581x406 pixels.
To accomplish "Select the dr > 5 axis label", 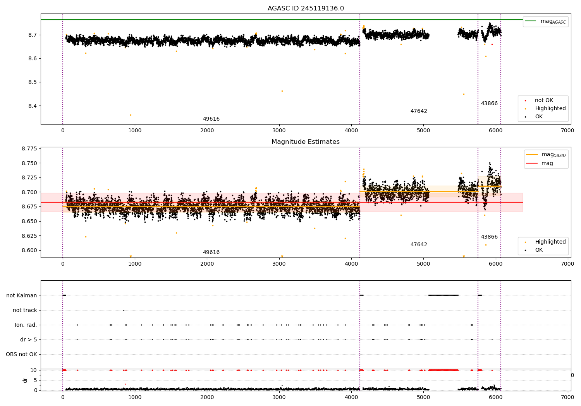I will pyautogui.click(x=29, y=339).
